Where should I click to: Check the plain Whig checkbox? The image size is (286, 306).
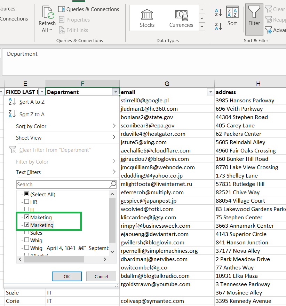coord(26,240)
